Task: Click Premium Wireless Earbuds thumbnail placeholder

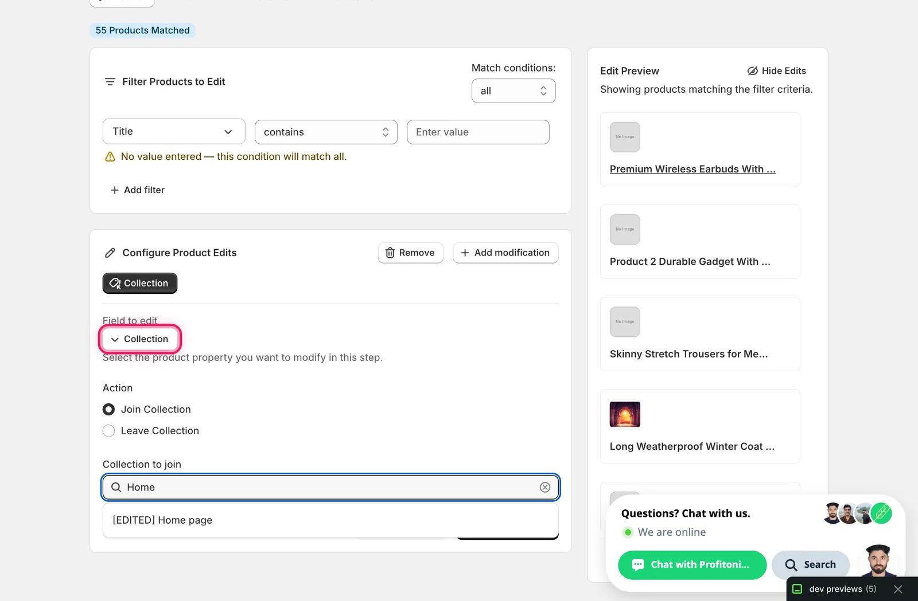Action: click(625, 137)
